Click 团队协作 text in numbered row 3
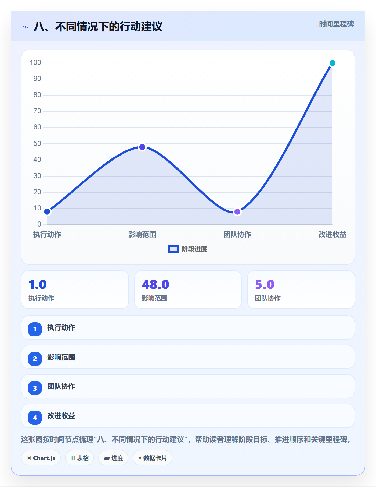The image size is (376, 487). (61, 386)
